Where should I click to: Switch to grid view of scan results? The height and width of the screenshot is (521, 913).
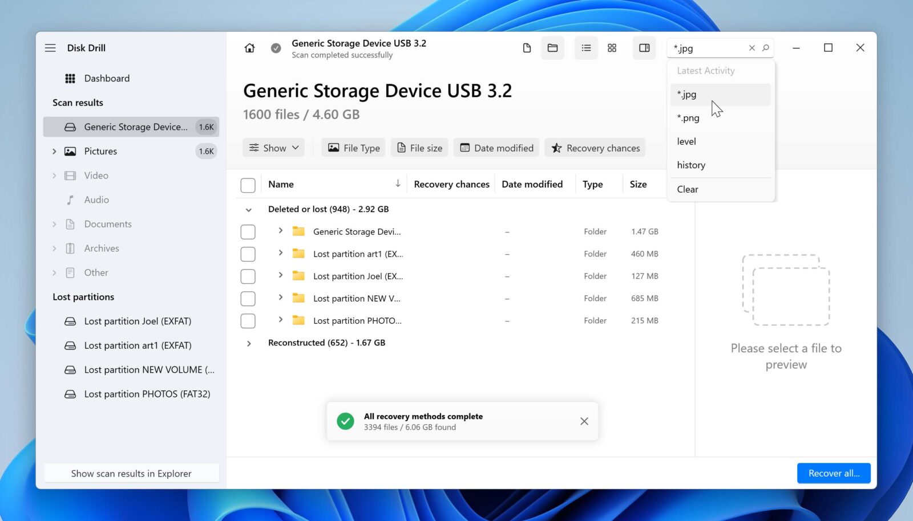612,48
